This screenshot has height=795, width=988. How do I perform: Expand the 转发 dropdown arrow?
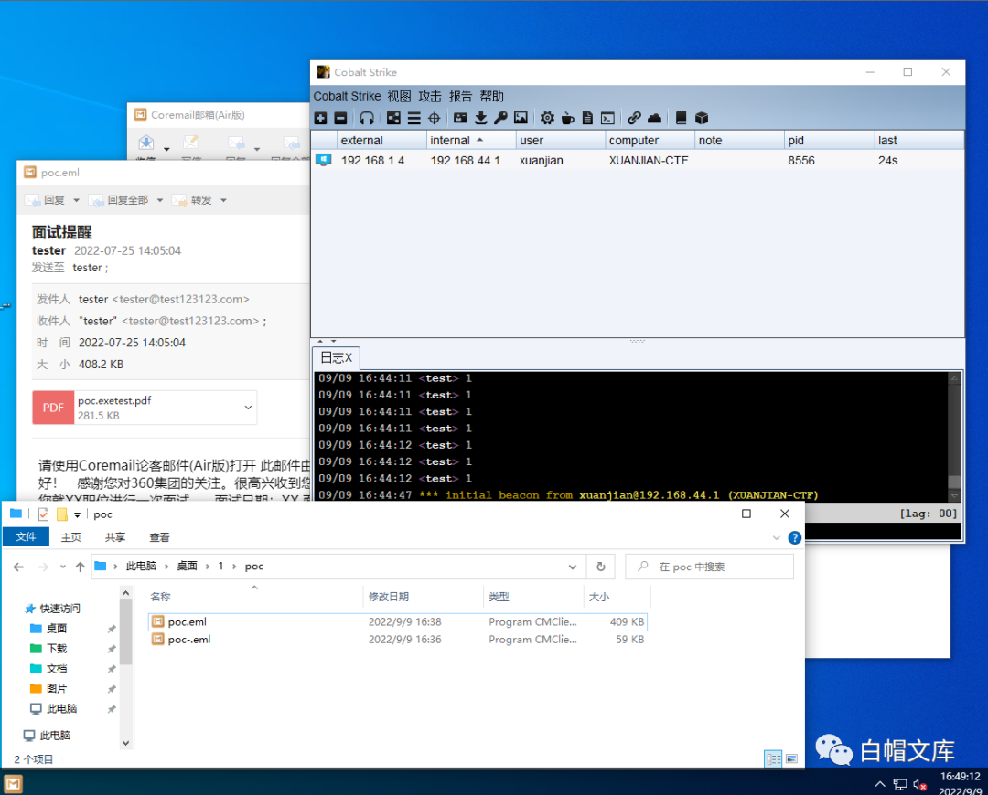(x=223, y=200)
